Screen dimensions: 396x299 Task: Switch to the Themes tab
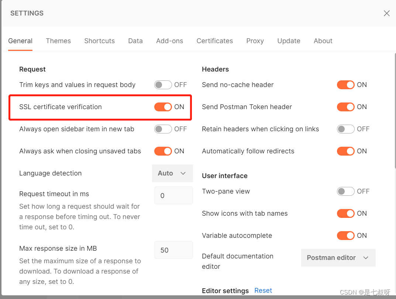tap(58, 41)
